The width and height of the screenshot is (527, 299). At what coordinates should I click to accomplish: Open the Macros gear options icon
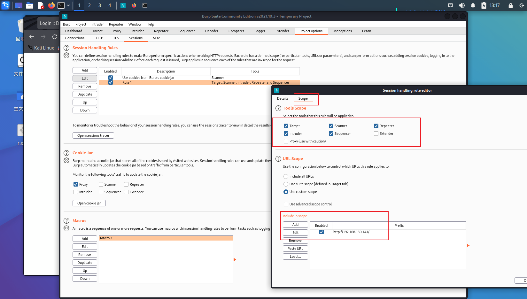[66, 228]
